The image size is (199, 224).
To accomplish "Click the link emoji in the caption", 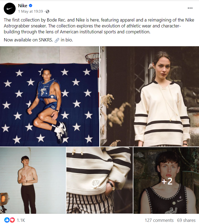I will click(57, 40).
